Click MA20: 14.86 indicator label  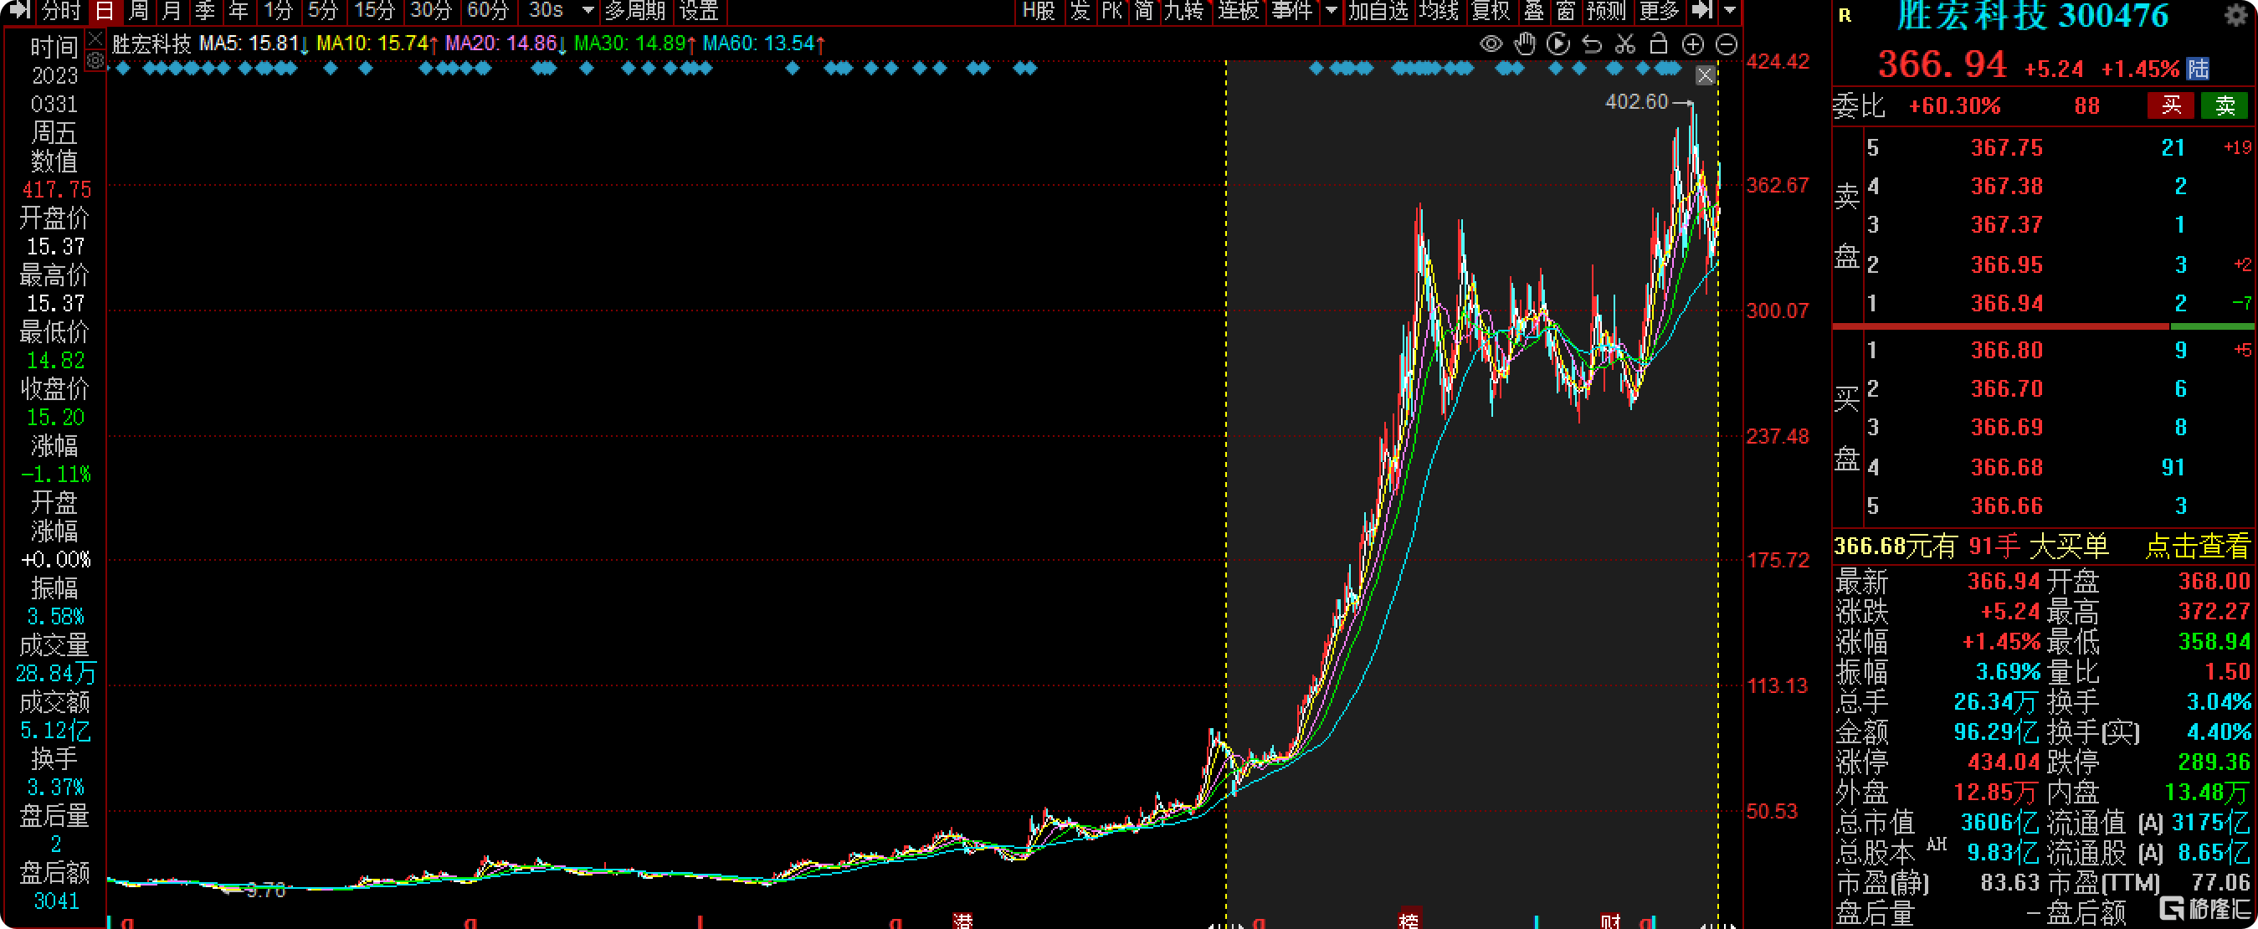(505, 44)
